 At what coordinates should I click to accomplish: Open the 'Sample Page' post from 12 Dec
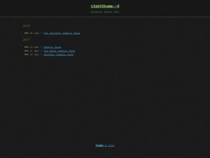pyautogui.click(x=52, y=47)
